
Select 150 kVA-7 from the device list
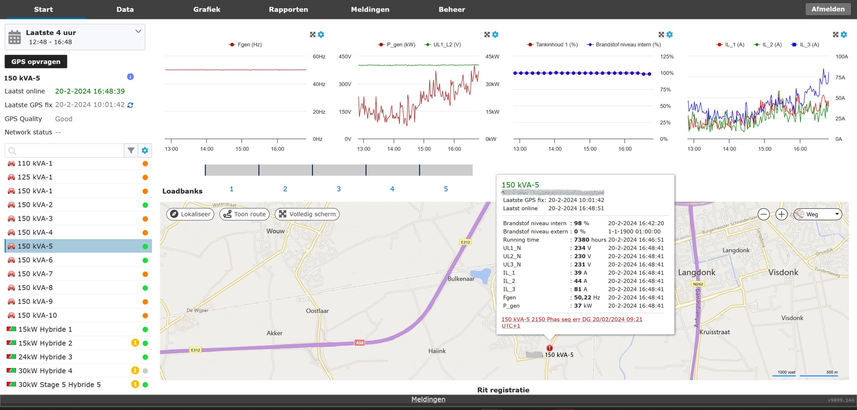pyautogui.click(x=35, y=274)
